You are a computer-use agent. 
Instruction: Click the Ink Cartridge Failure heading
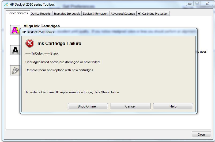[x=59, y=43]
